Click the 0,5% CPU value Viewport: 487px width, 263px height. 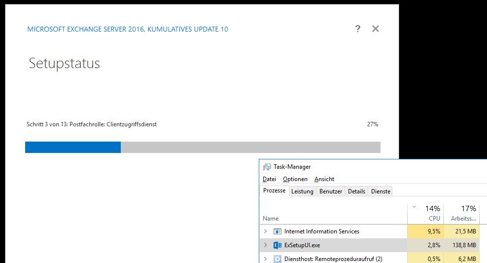pyautogui.click(x=434, y=259)
